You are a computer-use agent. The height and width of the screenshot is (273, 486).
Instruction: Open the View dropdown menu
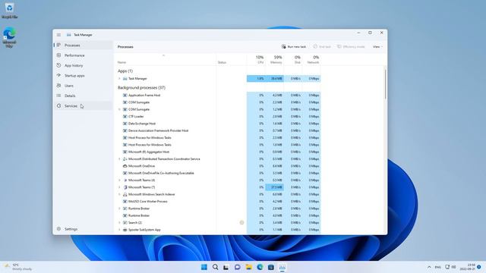(377, 47)
